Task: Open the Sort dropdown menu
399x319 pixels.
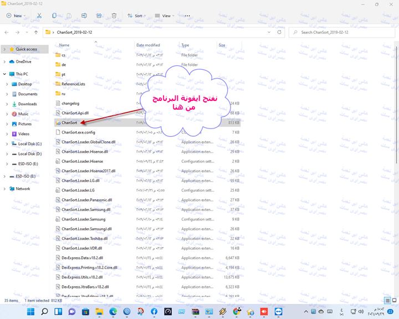Action: [x=137, y=16]
